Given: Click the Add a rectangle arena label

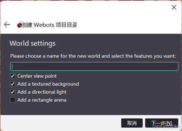Looking at the screenshot, I should (42, 100).
